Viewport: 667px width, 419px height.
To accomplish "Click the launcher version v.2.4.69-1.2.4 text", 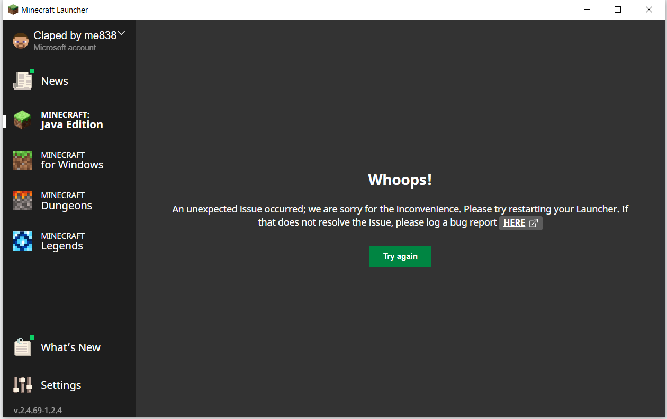I will [x=38, y=411].
